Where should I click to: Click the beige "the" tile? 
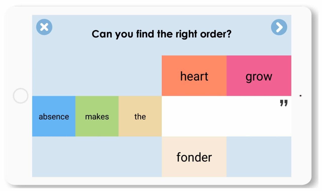140,116
